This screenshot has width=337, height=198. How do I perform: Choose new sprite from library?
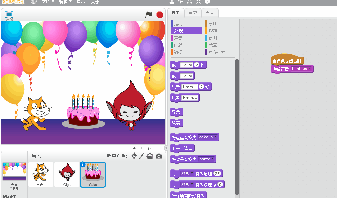pos(134,156)
